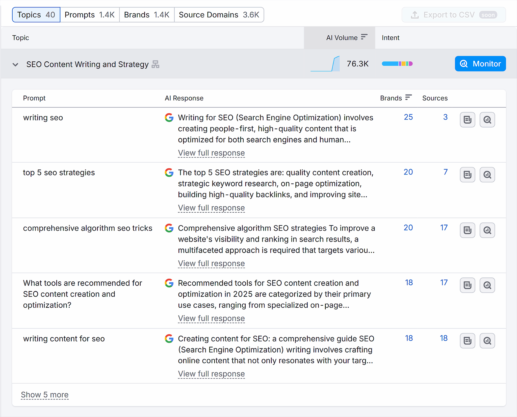517x417 pixels.
Task: Click the '76.3K' AI volume value
Action: click(x=357, y=64)
